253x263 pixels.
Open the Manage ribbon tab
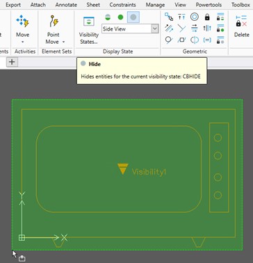[x=155, y=5]
